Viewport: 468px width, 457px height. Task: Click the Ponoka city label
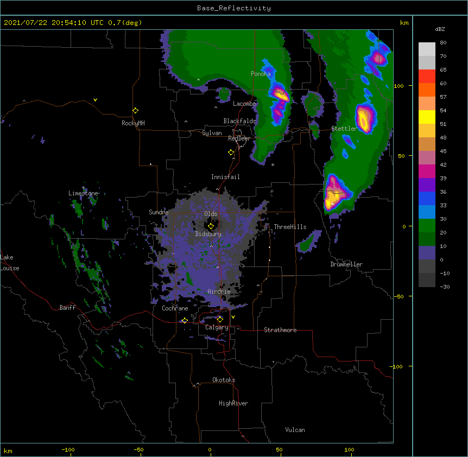(261, 74)
